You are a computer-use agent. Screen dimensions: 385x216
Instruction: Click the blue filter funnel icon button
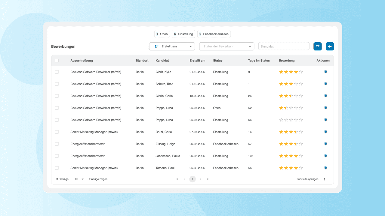(x=318, y=46)
